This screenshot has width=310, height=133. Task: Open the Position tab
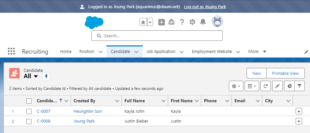[x=87, y=52]
